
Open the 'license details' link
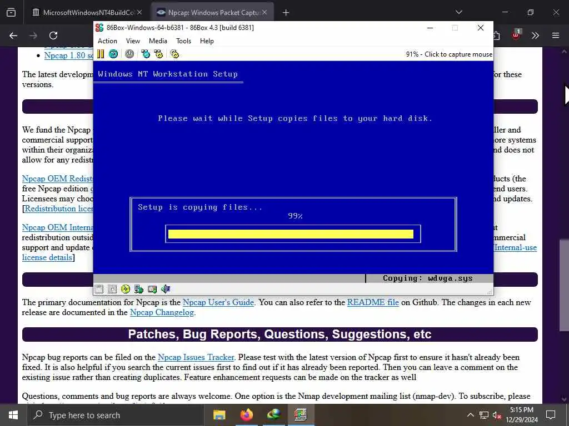47,257
